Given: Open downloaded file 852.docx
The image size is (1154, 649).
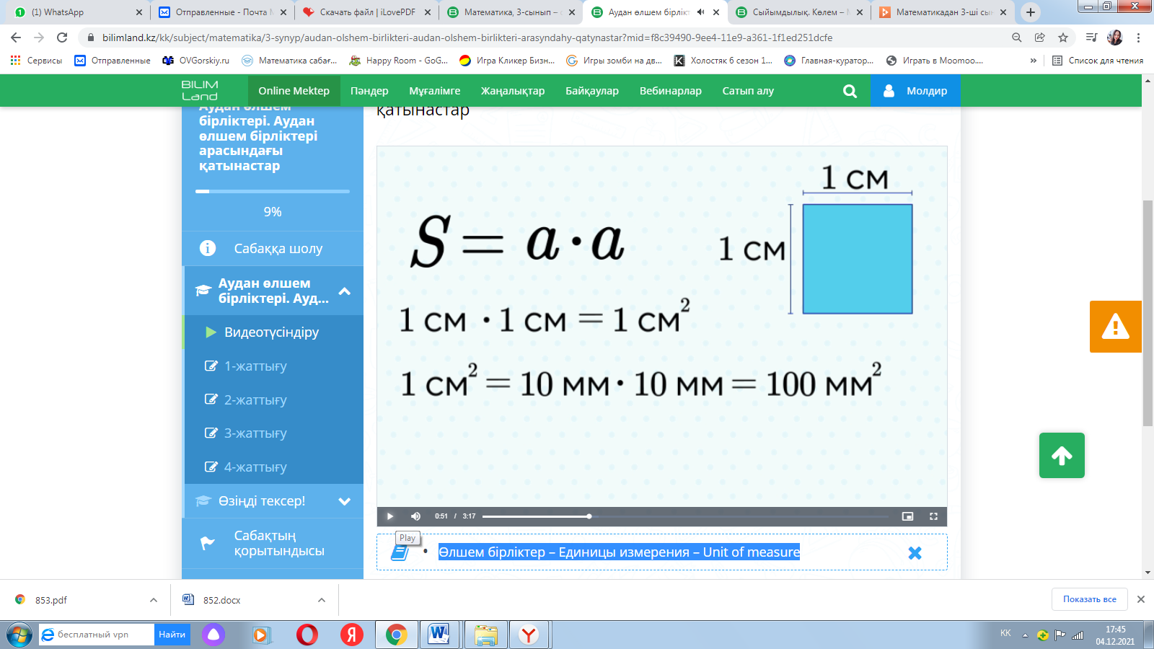Looking at the screenshot, I should pos(221,600).
